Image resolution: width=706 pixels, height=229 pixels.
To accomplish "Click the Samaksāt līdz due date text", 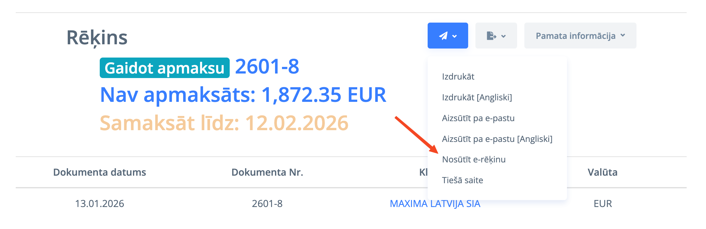I will point(224,123).
